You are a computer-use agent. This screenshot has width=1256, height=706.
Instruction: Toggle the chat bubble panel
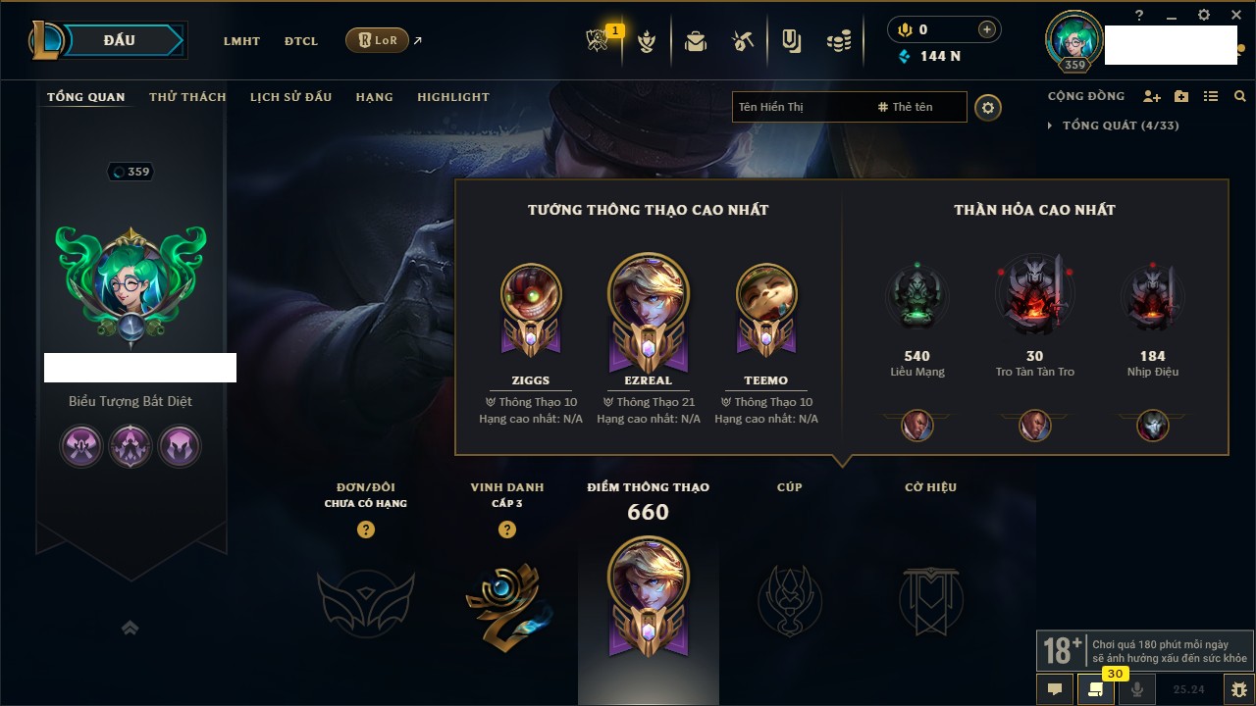click(1055, 689)
